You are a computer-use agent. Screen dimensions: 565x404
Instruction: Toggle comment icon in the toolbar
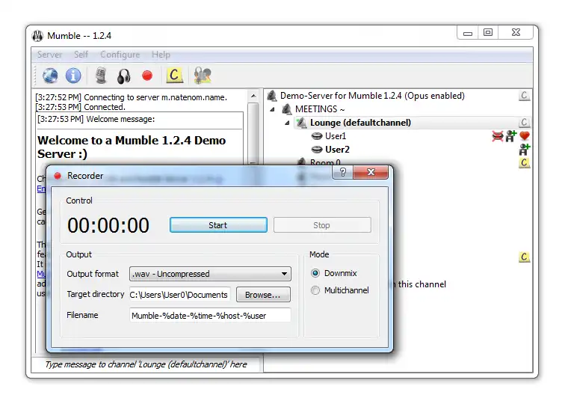point(174,76)
